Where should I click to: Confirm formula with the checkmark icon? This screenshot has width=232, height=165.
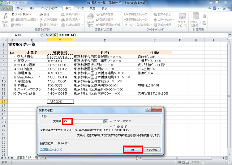coord(51,35)
